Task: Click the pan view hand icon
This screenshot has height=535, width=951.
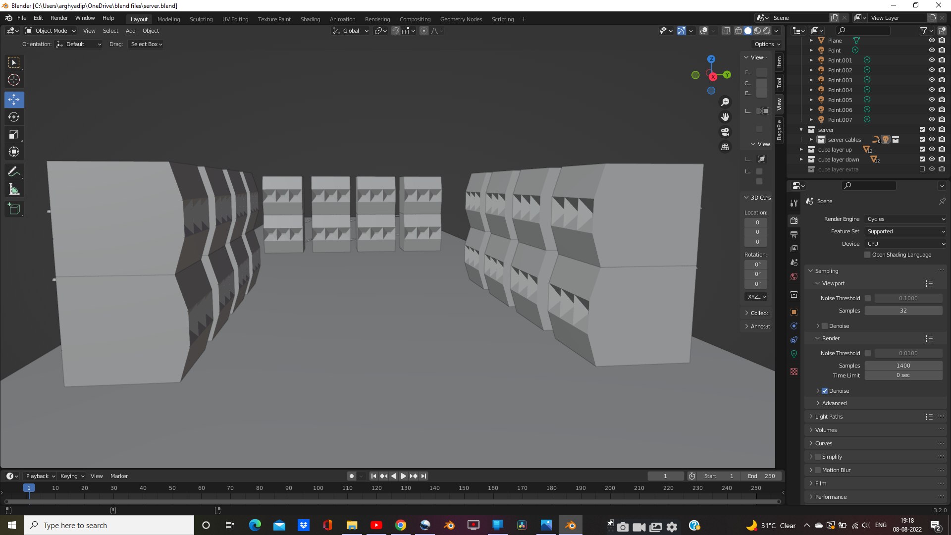Action: (725, 117)
